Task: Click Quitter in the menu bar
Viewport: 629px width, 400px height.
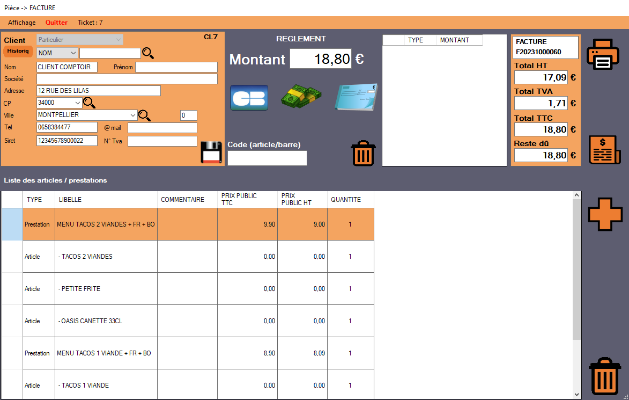Action: (56, 23)
